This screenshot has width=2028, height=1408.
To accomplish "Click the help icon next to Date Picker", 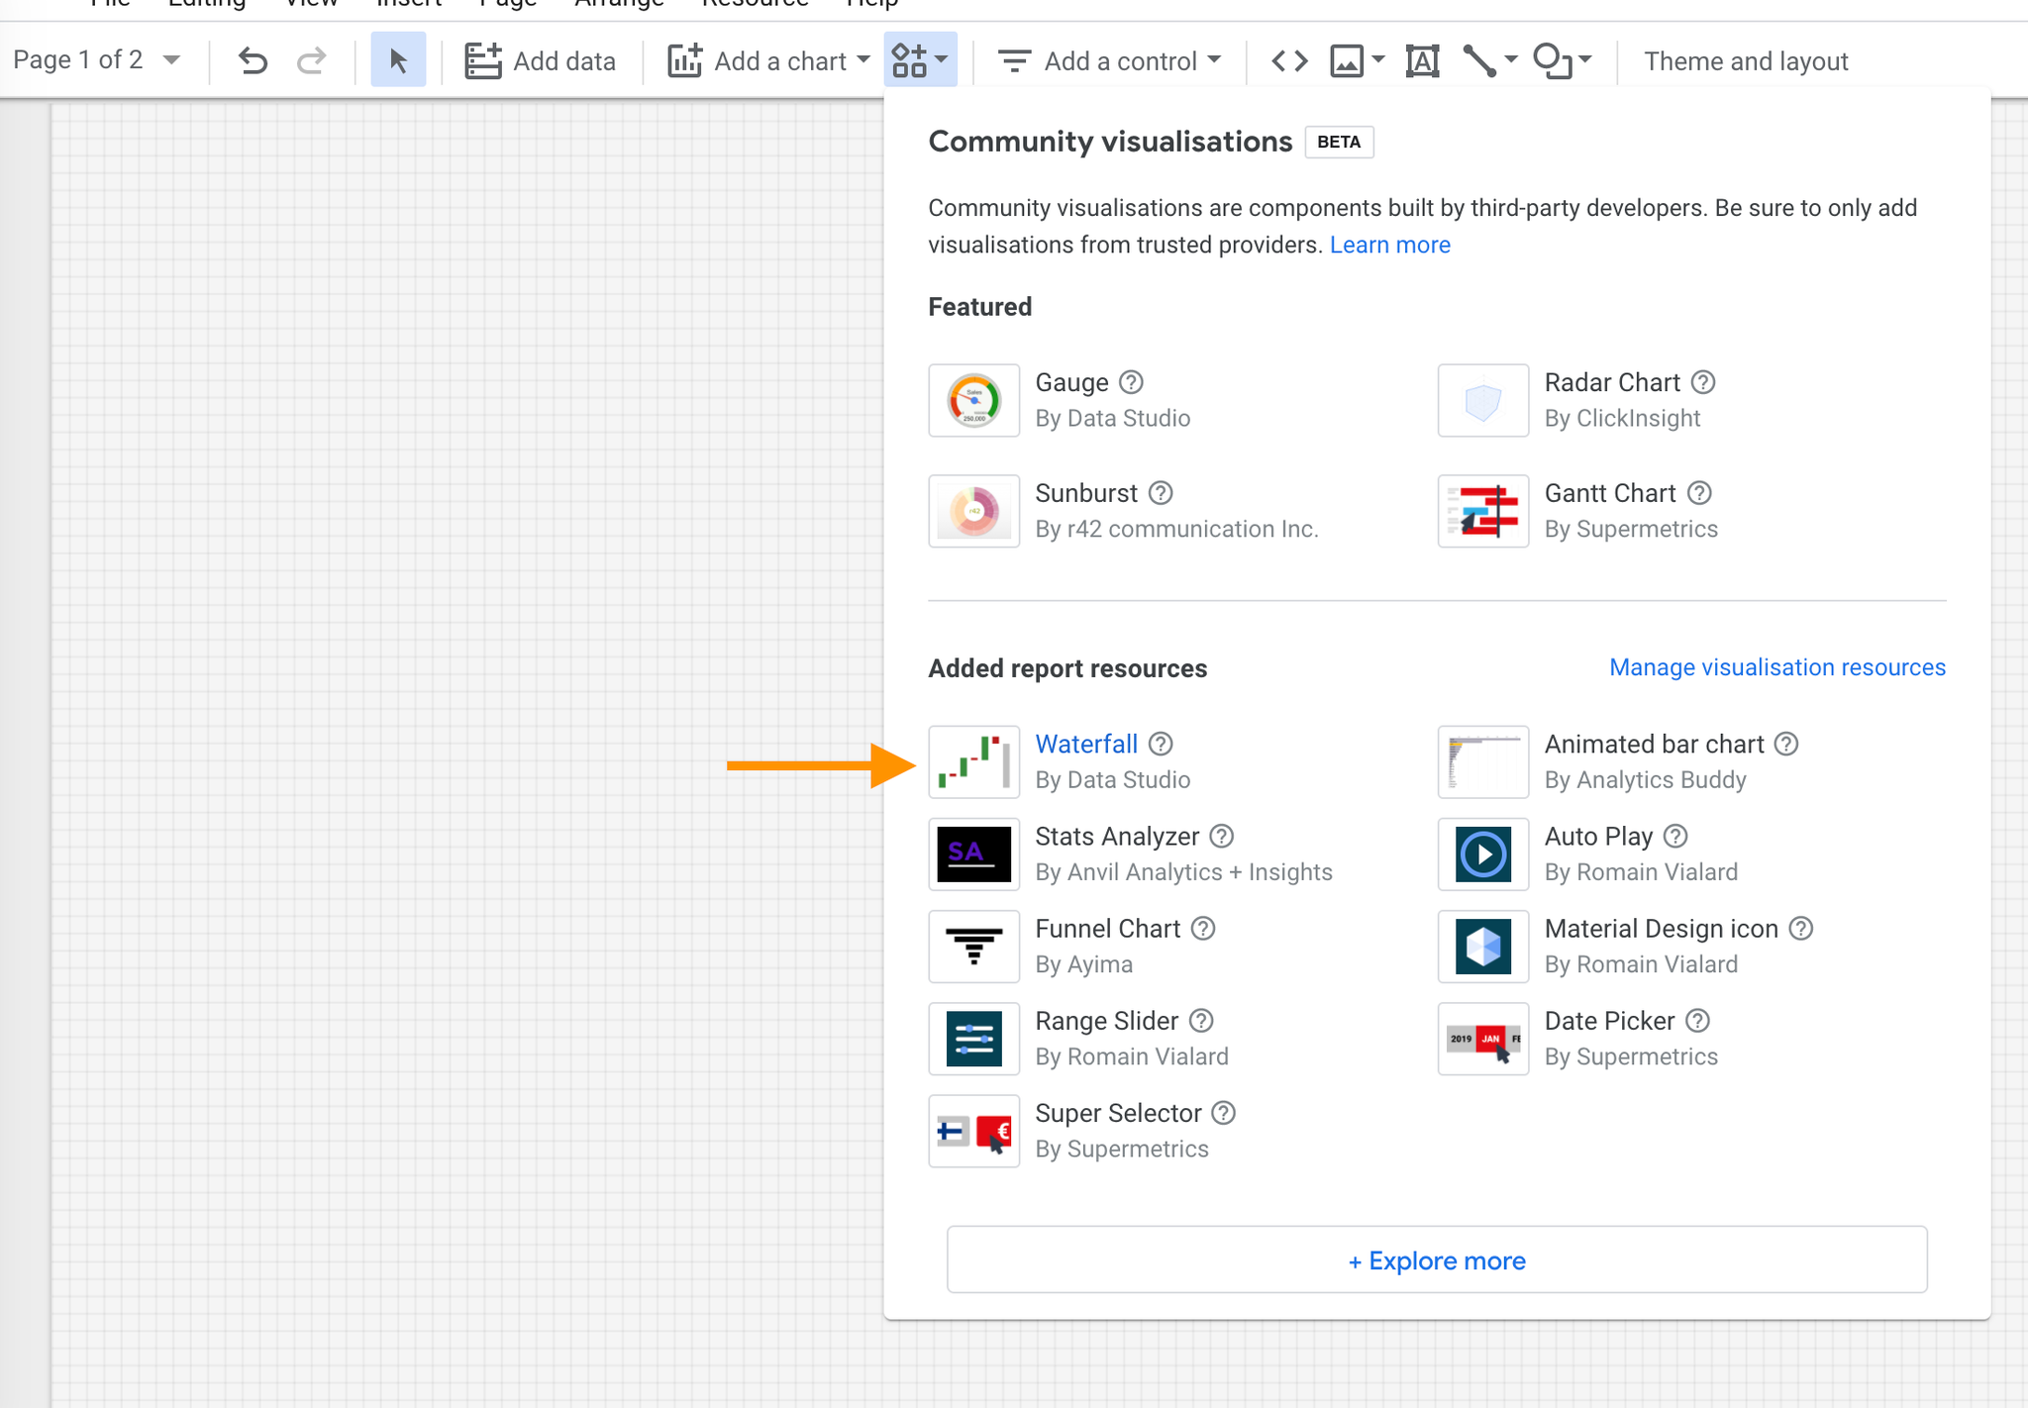I will click(x=1697, y=1021).
